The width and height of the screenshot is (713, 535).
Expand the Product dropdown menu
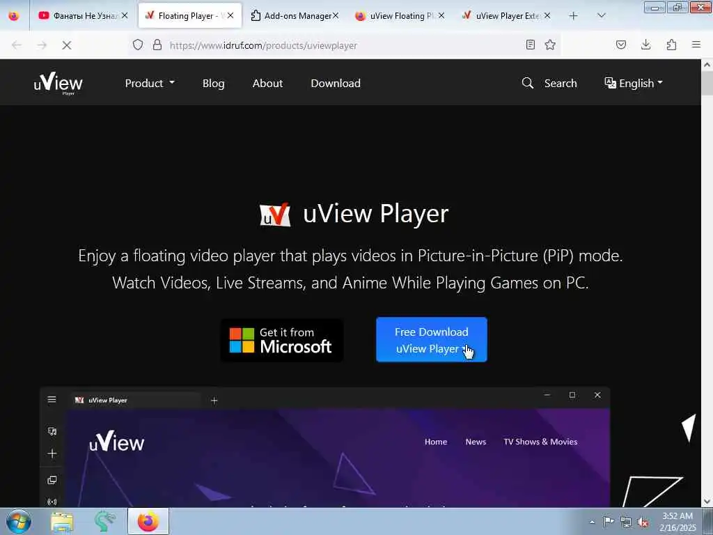point(150,84)
